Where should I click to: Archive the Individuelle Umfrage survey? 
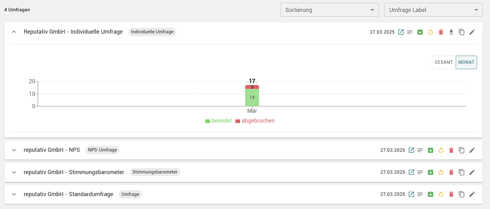coord(420,32)
